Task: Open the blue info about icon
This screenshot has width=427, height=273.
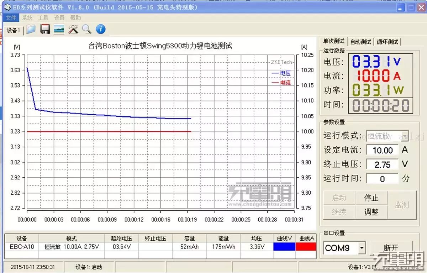Action: tap(101, 29)
